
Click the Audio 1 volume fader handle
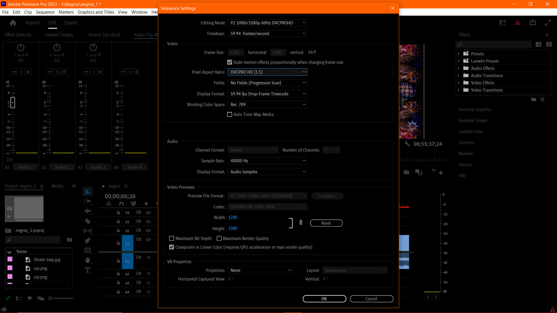point(13,103)
